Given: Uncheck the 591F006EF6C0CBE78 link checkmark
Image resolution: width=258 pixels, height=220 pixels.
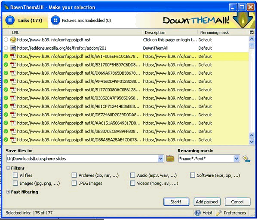Looking at the screenshot, I should [x=6, y=57].
